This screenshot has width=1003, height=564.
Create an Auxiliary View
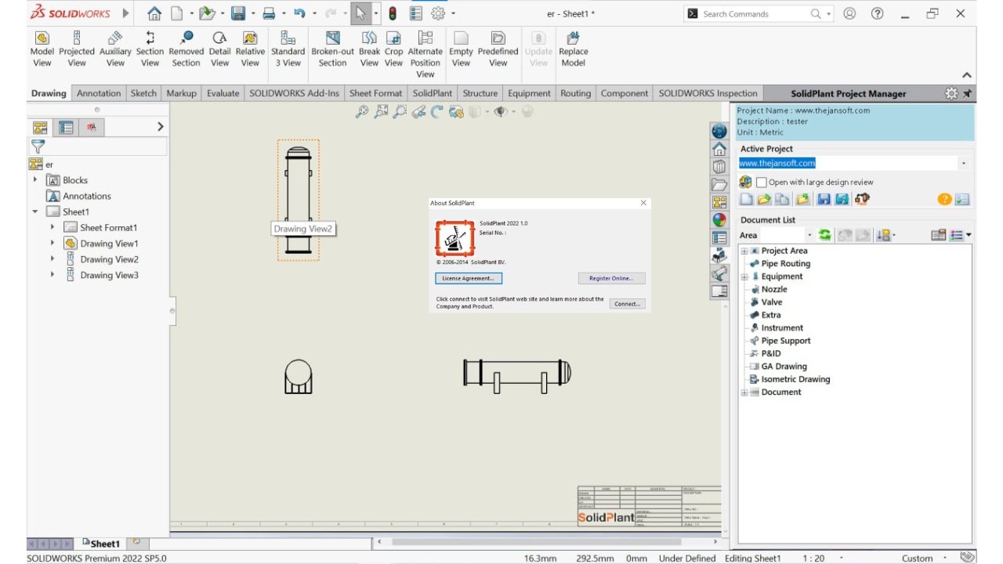(115, 49)
